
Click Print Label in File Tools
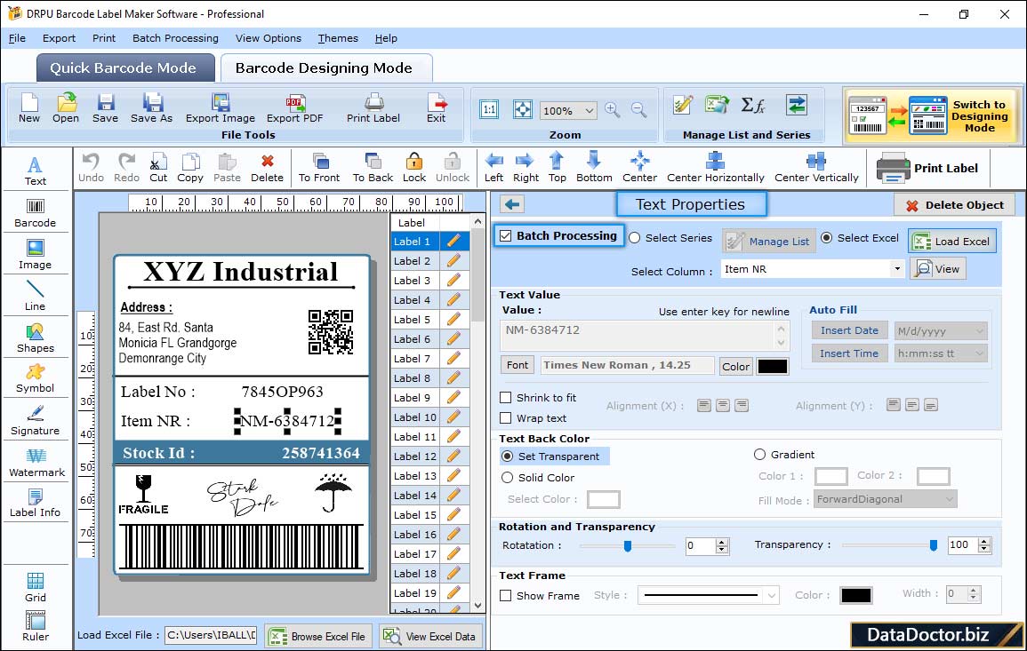373,108
